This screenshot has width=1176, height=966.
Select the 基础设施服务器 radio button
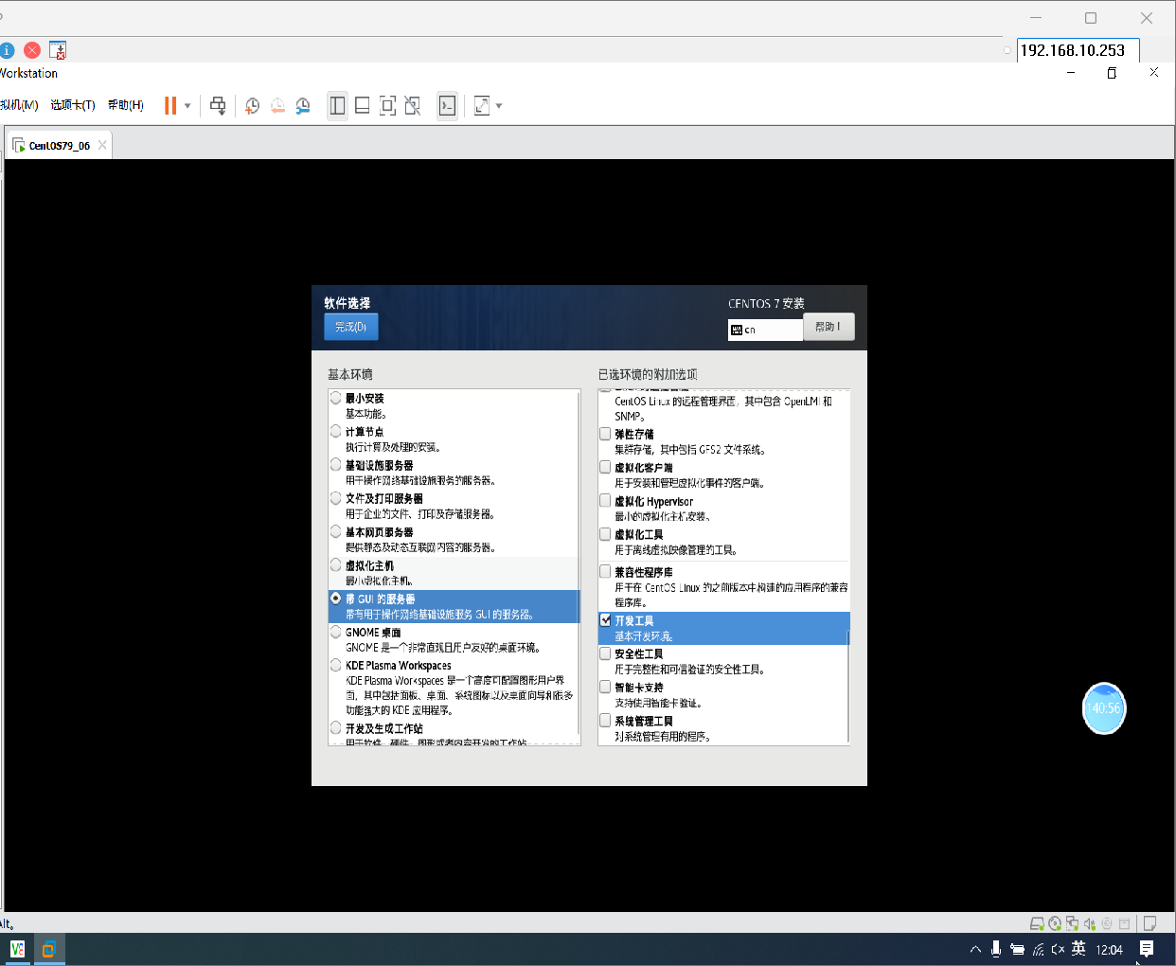point(335,464)
